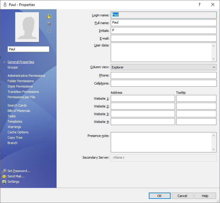The width and height of the screenshot is (220, 203).
Task: Confirm with the OK button
Action: 160,196
